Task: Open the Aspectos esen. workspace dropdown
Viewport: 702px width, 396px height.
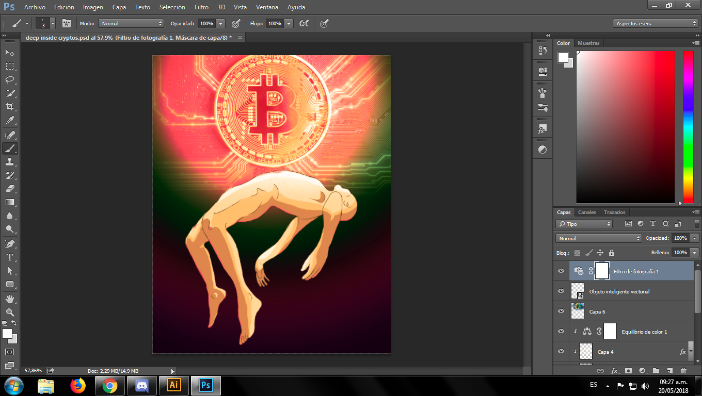Action: pyautogui.click(x=656, y=23)
